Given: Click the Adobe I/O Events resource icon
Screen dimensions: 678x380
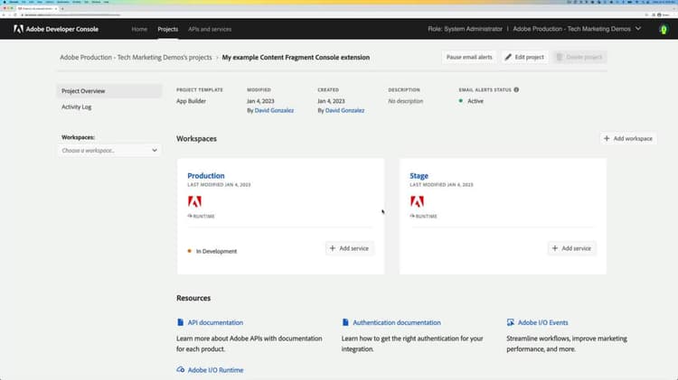Looking at the screenshot, I should pos(511,322).
